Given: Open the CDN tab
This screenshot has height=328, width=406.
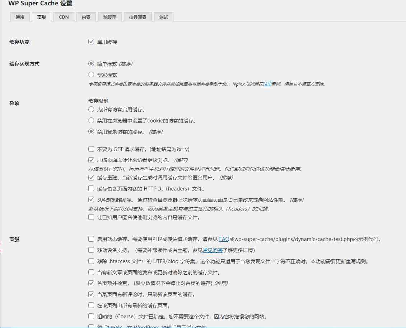Looking at the screenshot, I should pos(64,17).
